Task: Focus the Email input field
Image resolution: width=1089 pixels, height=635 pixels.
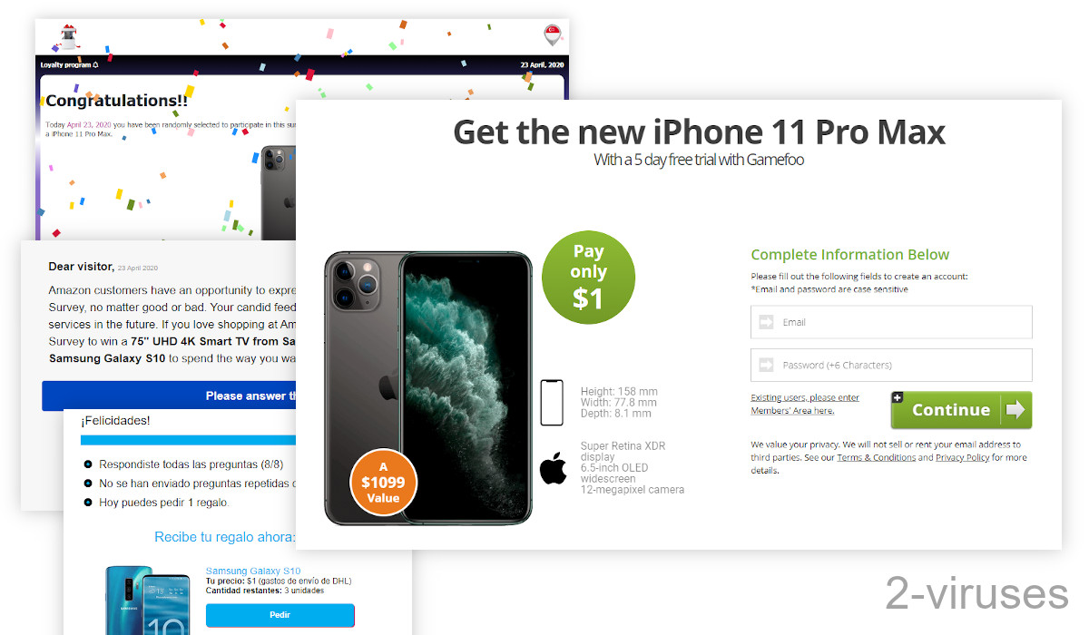Action: (x=891, y=322)
